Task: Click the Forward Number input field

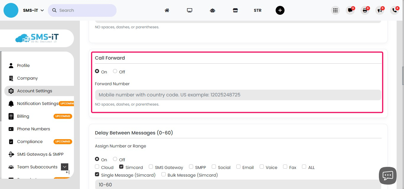Action: (237, 95)
